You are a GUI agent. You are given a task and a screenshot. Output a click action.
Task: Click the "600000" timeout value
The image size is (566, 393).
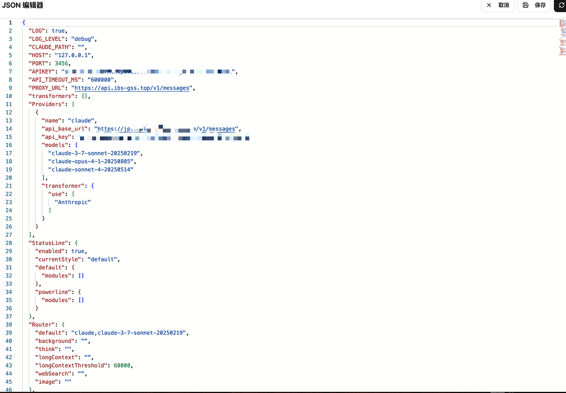[101, 80]
